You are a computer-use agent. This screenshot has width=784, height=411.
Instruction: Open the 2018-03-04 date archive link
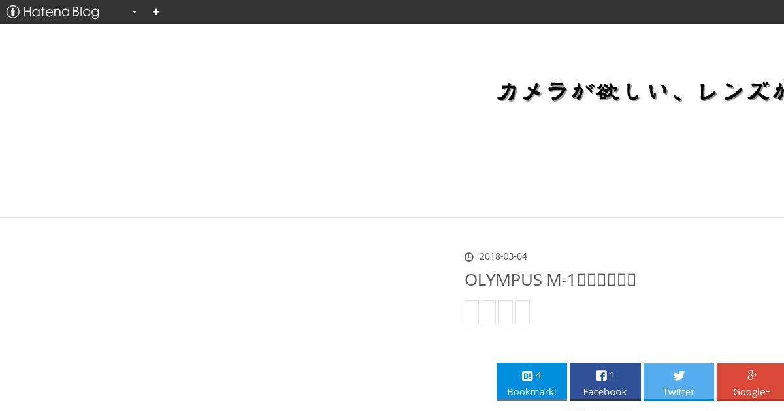coord(503,256)
